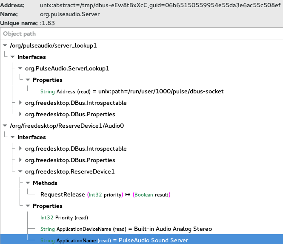Collapse the /org/freedesktop/ReserveDevice1/Audio0 object path

pyautogui.click(x=5, y=126)
